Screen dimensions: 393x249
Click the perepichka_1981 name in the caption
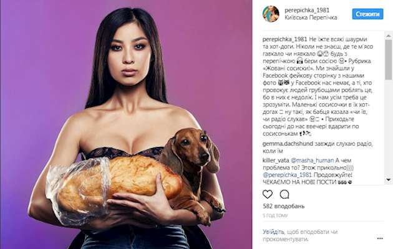(x=285, y=39)
